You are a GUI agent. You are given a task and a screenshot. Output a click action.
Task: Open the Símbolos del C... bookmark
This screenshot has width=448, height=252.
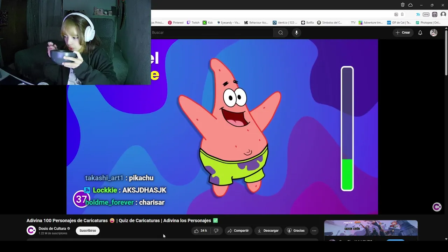pos(330,23)
